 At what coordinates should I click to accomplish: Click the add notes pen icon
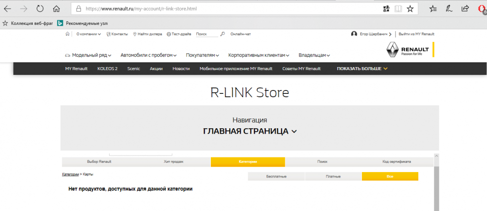tap(449, 9)
